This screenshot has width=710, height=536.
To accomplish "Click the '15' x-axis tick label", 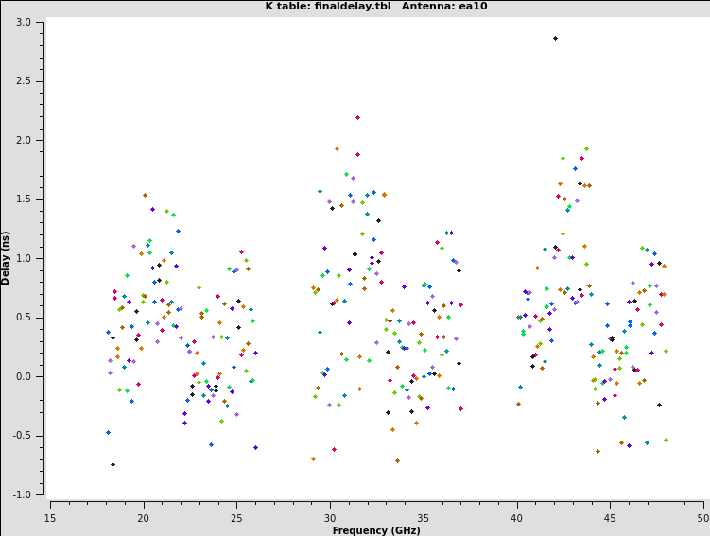I will tap(50, 517).
